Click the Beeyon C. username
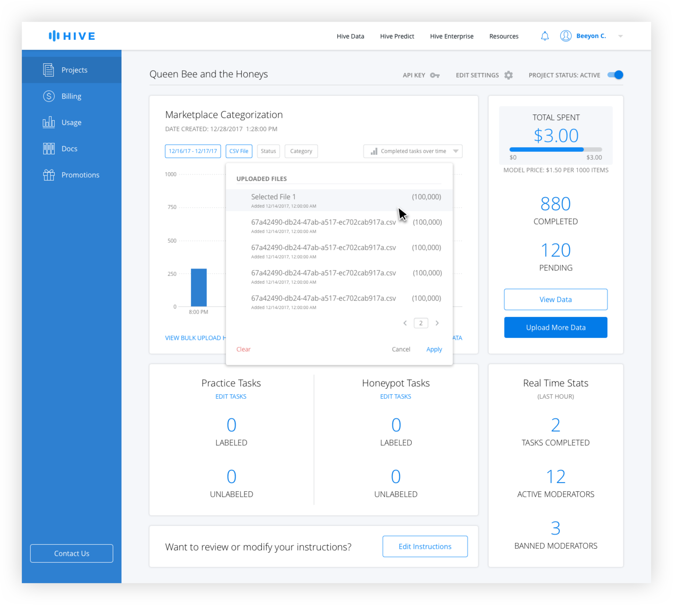The image size is (673, 605). (x=591, y=36)
